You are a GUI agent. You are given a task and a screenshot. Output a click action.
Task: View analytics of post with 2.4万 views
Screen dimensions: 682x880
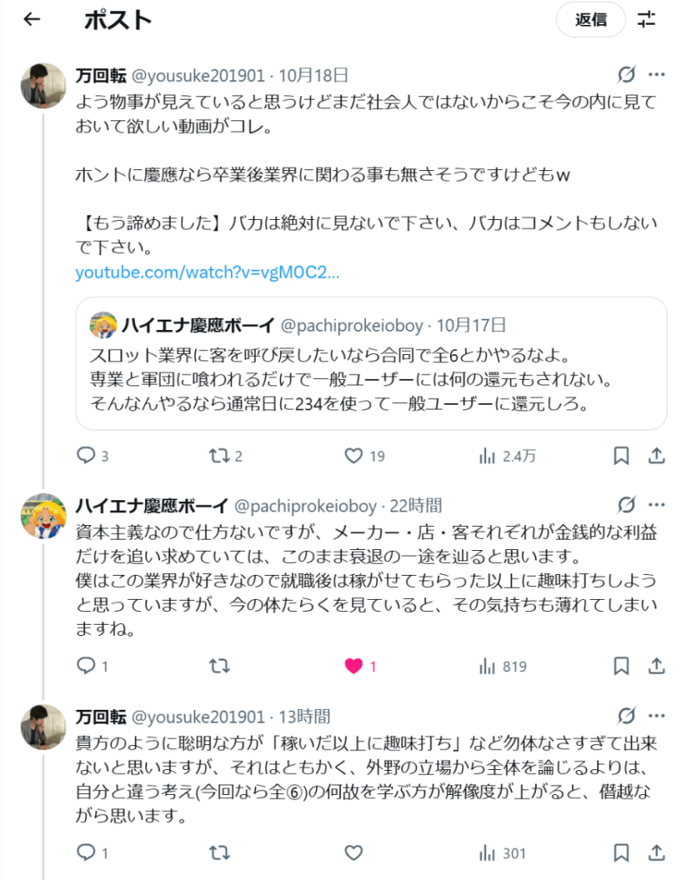click(488, 455)
